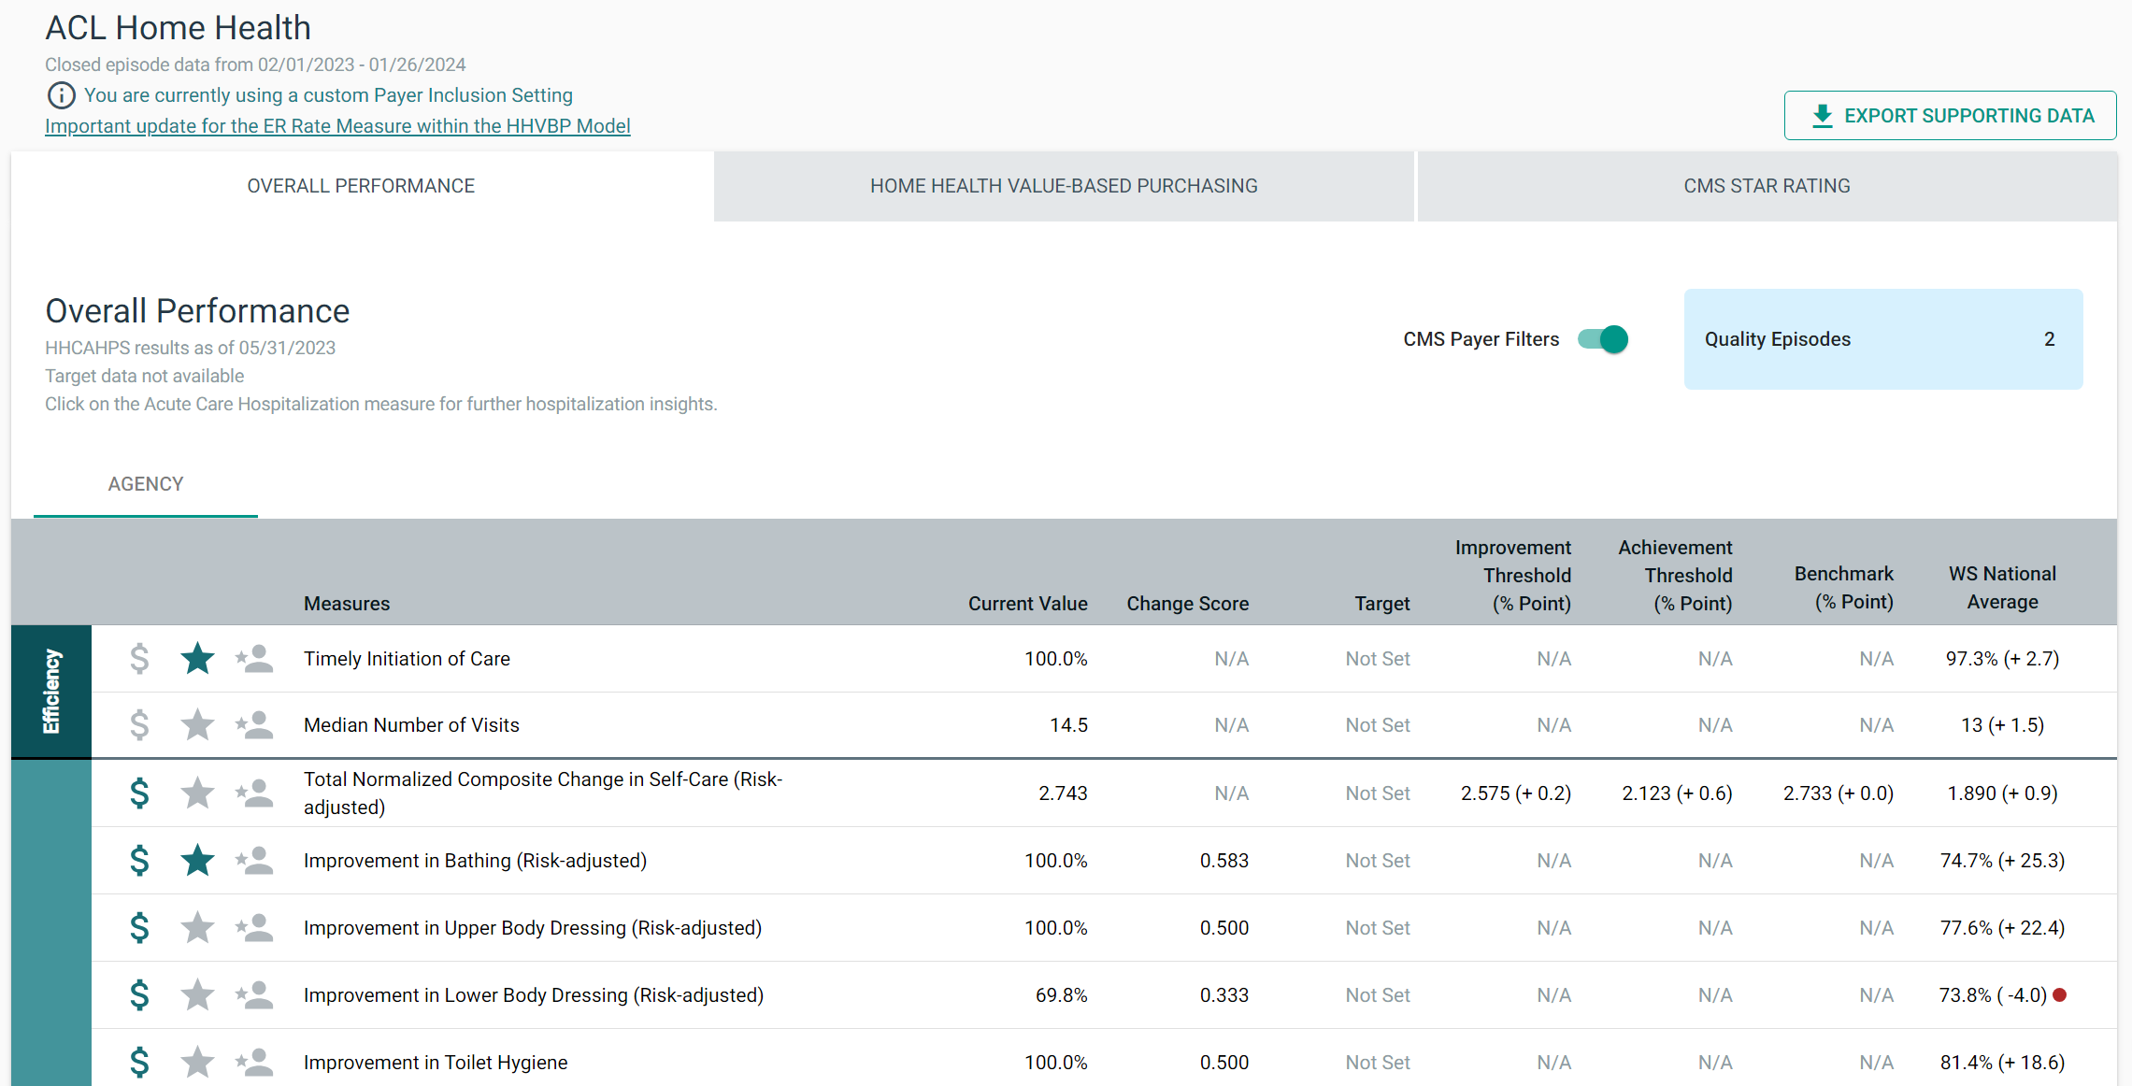
Task: Unstar the Improvement in Bathing measure
Action: pyautogui.click(x=197, y=860)
